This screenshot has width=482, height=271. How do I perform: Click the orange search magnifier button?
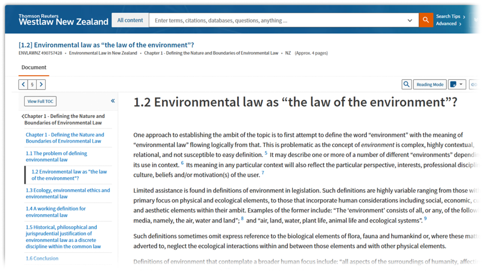coord(426,20)
